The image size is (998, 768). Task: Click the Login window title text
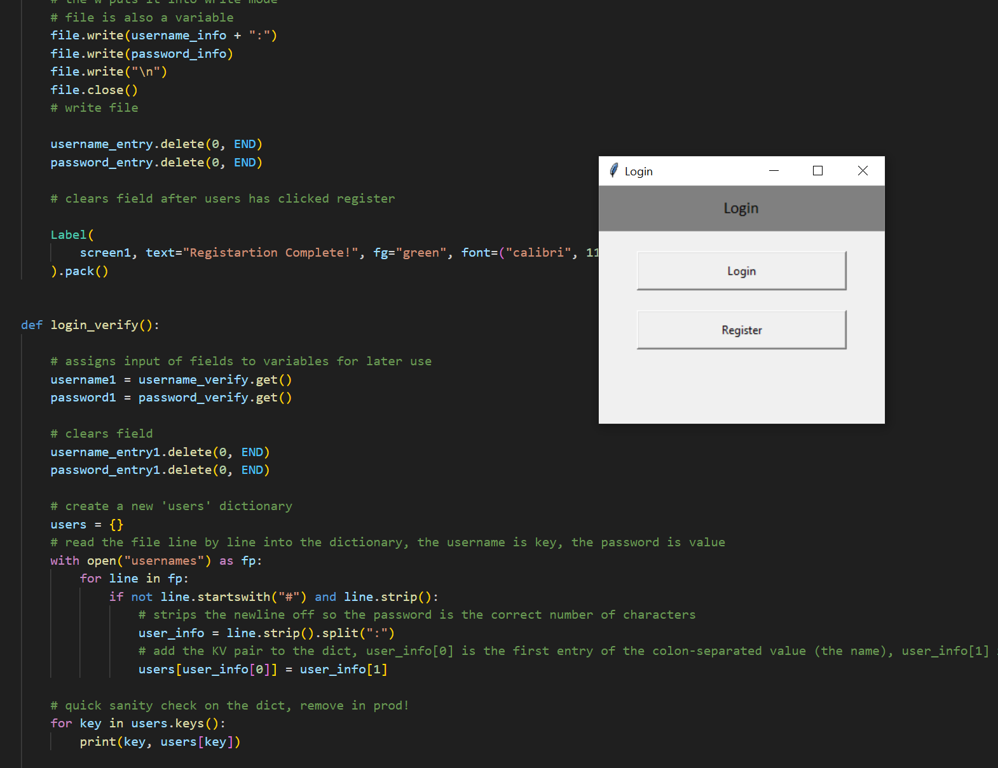(x=638, y=172)
